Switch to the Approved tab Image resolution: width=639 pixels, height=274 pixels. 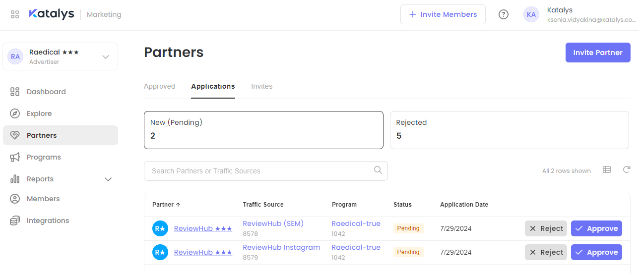pos(159,86)
